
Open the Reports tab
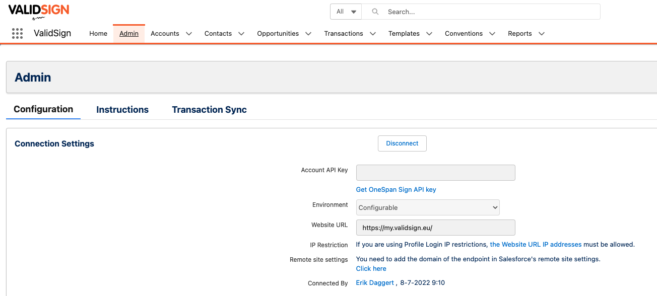[520, 33]
